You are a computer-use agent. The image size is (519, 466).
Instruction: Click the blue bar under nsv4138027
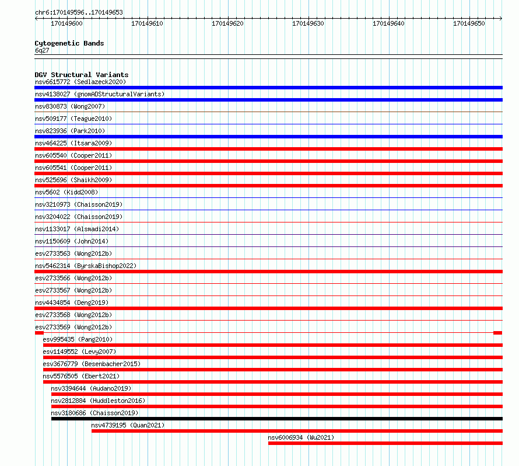coord(268,100)
